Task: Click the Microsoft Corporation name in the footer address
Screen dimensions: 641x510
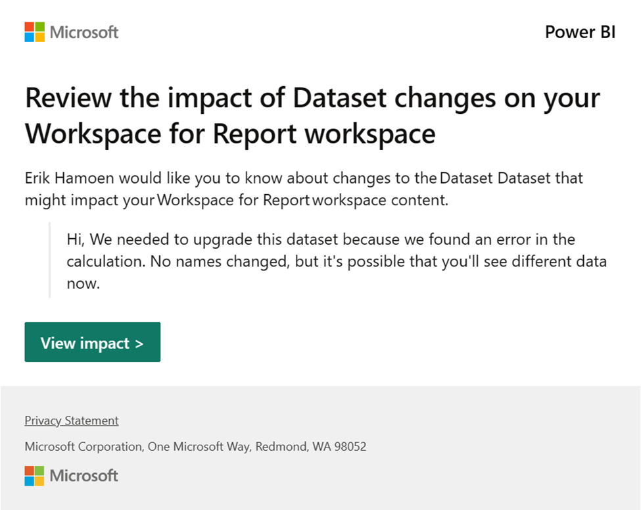Action: pyautogui.click(x=83, y=446)
